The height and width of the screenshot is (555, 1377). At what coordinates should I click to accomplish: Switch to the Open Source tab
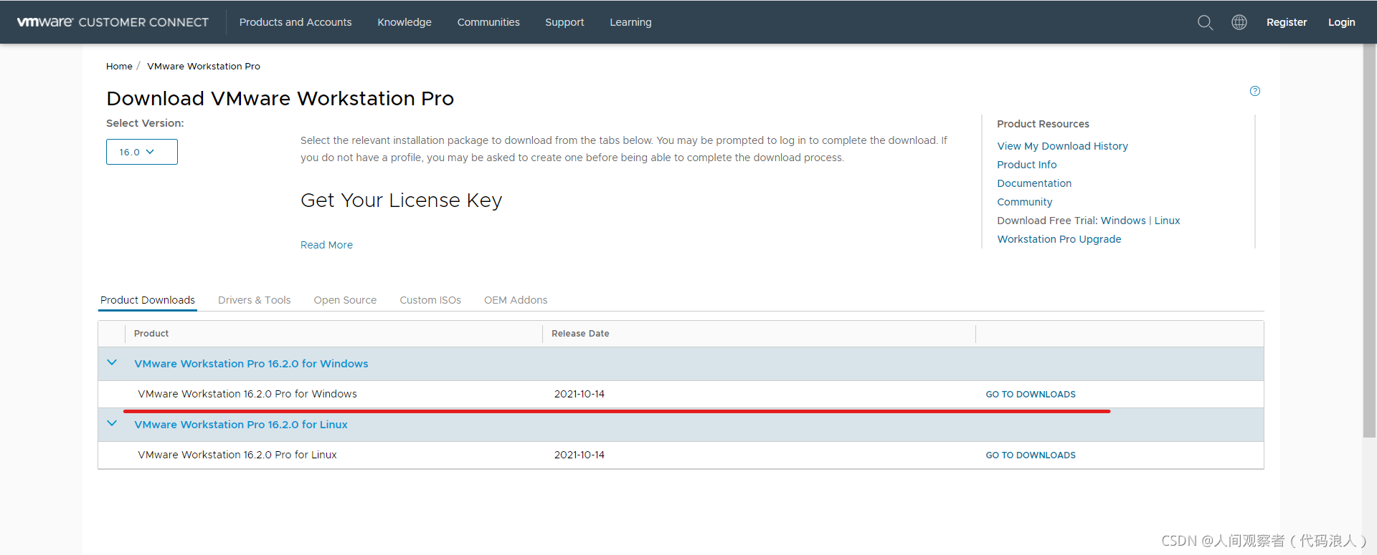point(345,300)
